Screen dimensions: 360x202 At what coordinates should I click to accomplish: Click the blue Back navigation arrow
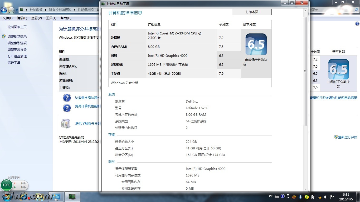pyautogui.click(x=4, y=10)
